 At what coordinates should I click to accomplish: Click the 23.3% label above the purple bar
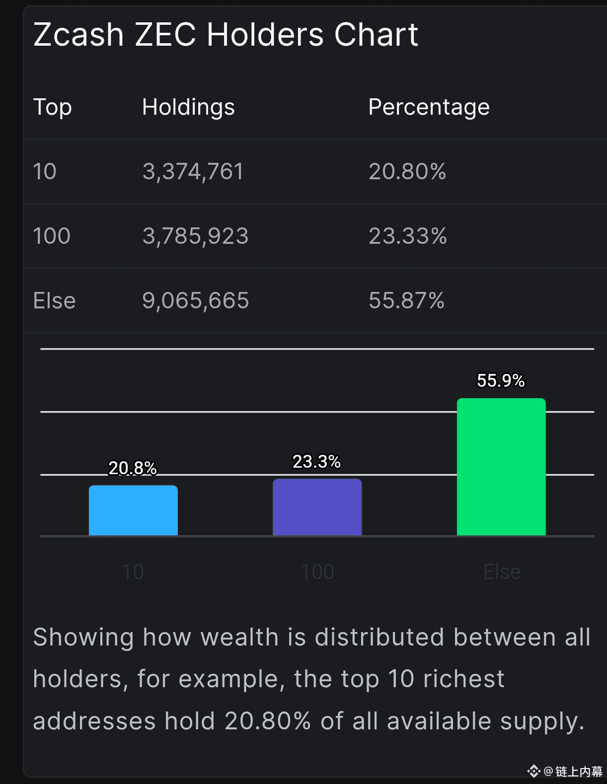click(x=316, y=462)
